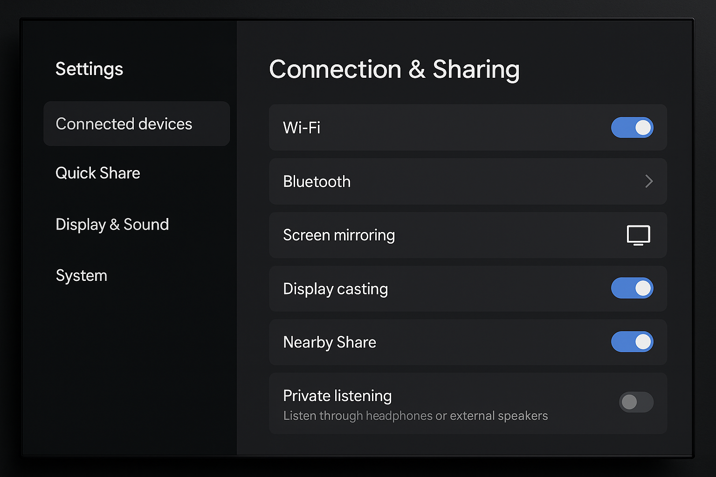Screen dimensions: 716x477
Task: Turn off Nearby Share
Action: coord(632,342)
